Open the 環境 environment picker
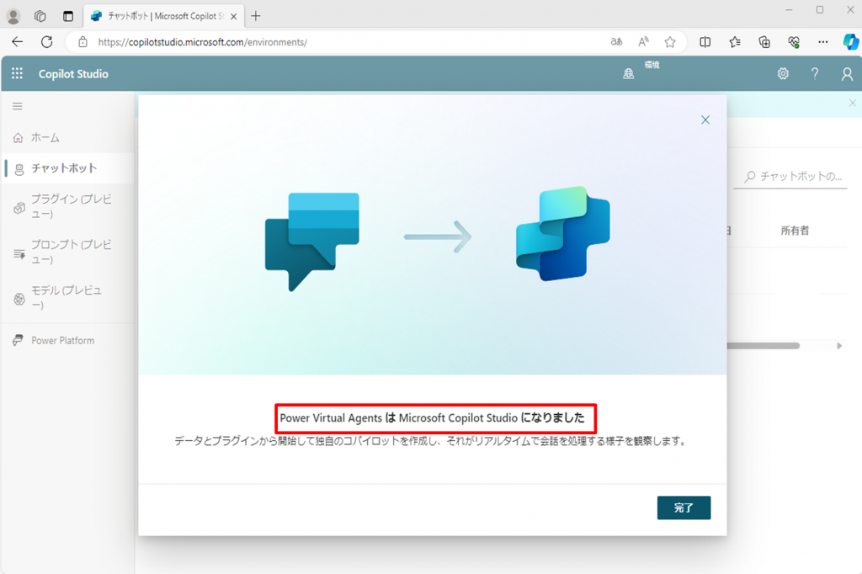Viewport: 862px width, 574px height. tap(641, 71)
